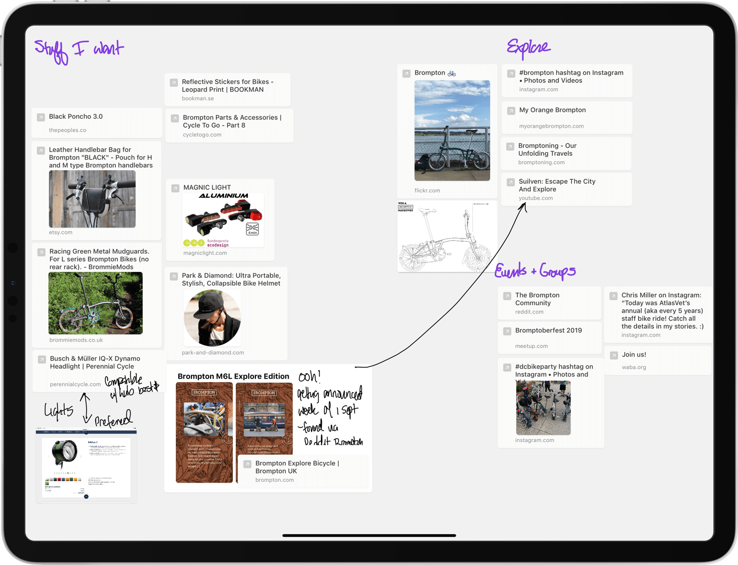This screenshot has width=738, height=565.
Task: Tap the link icon beside MAGNIC LIGHT
Action: point(175,188)
